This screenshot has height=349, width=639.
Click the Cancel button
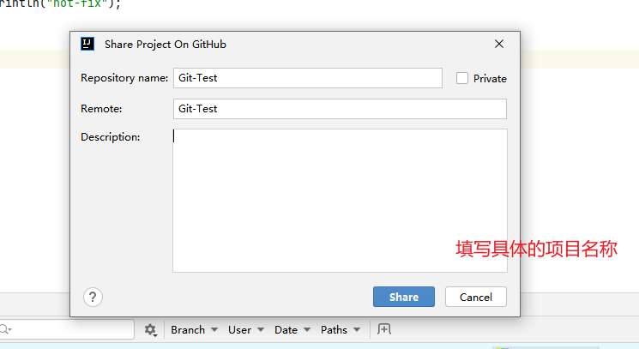click(476, 297)
